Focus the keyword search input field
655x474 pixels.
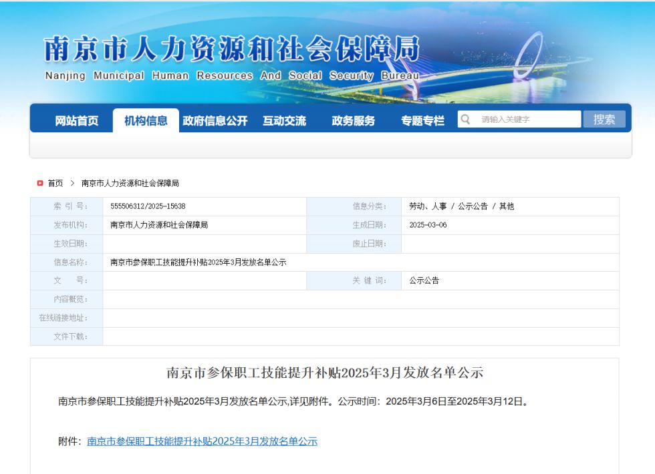tap(527, 120)
